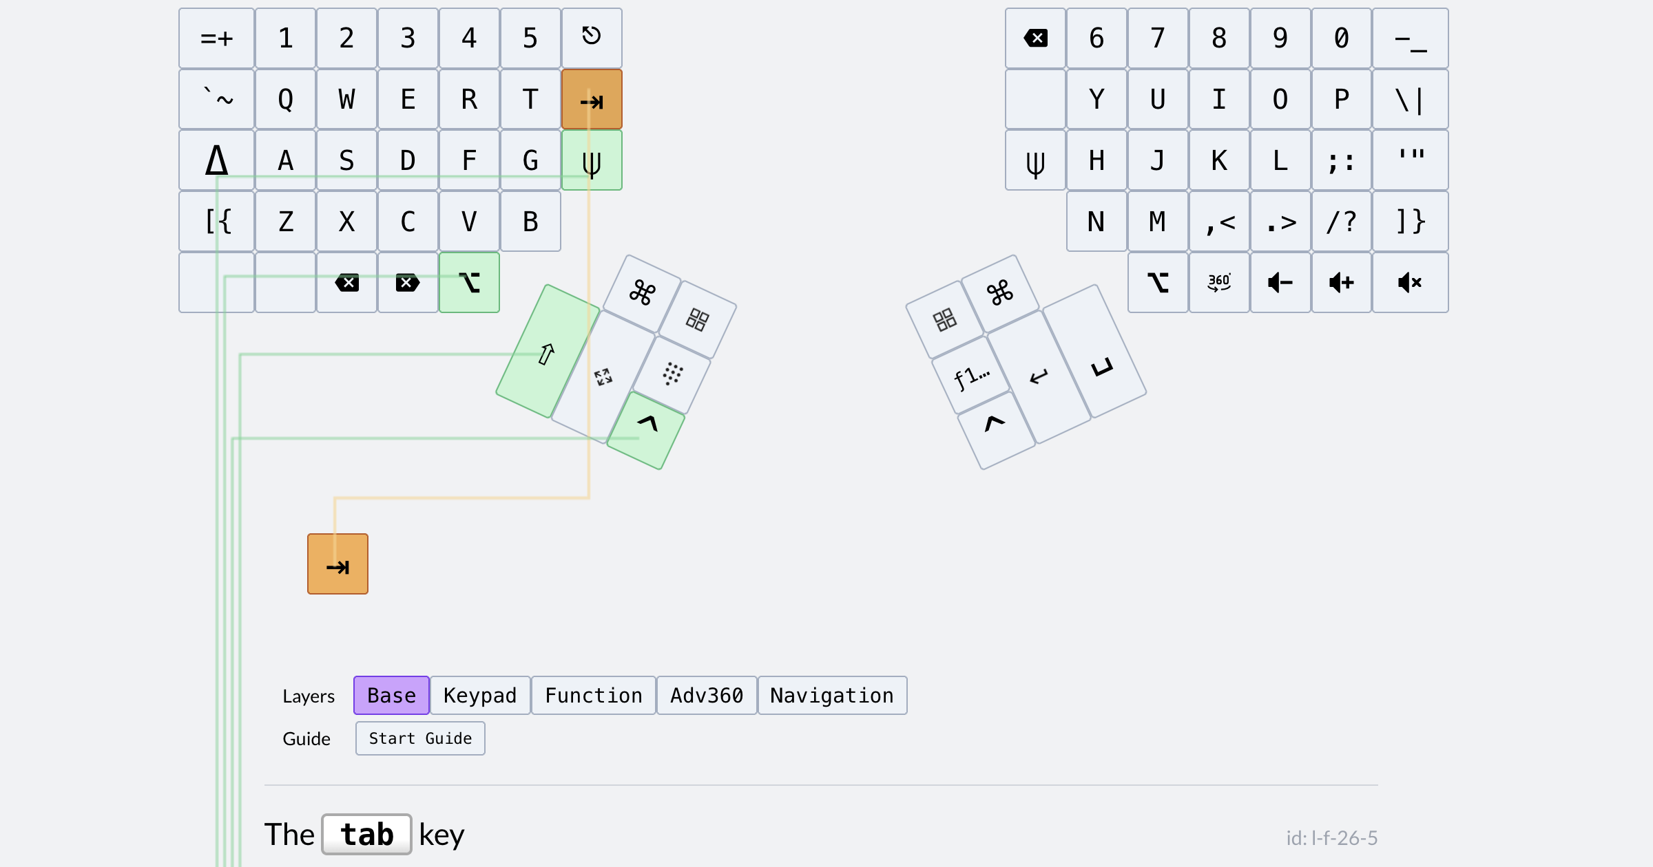The image size is (1653, 867).
Task: Click the left thumb keypad dots key
Action: [x=672, y=374]
